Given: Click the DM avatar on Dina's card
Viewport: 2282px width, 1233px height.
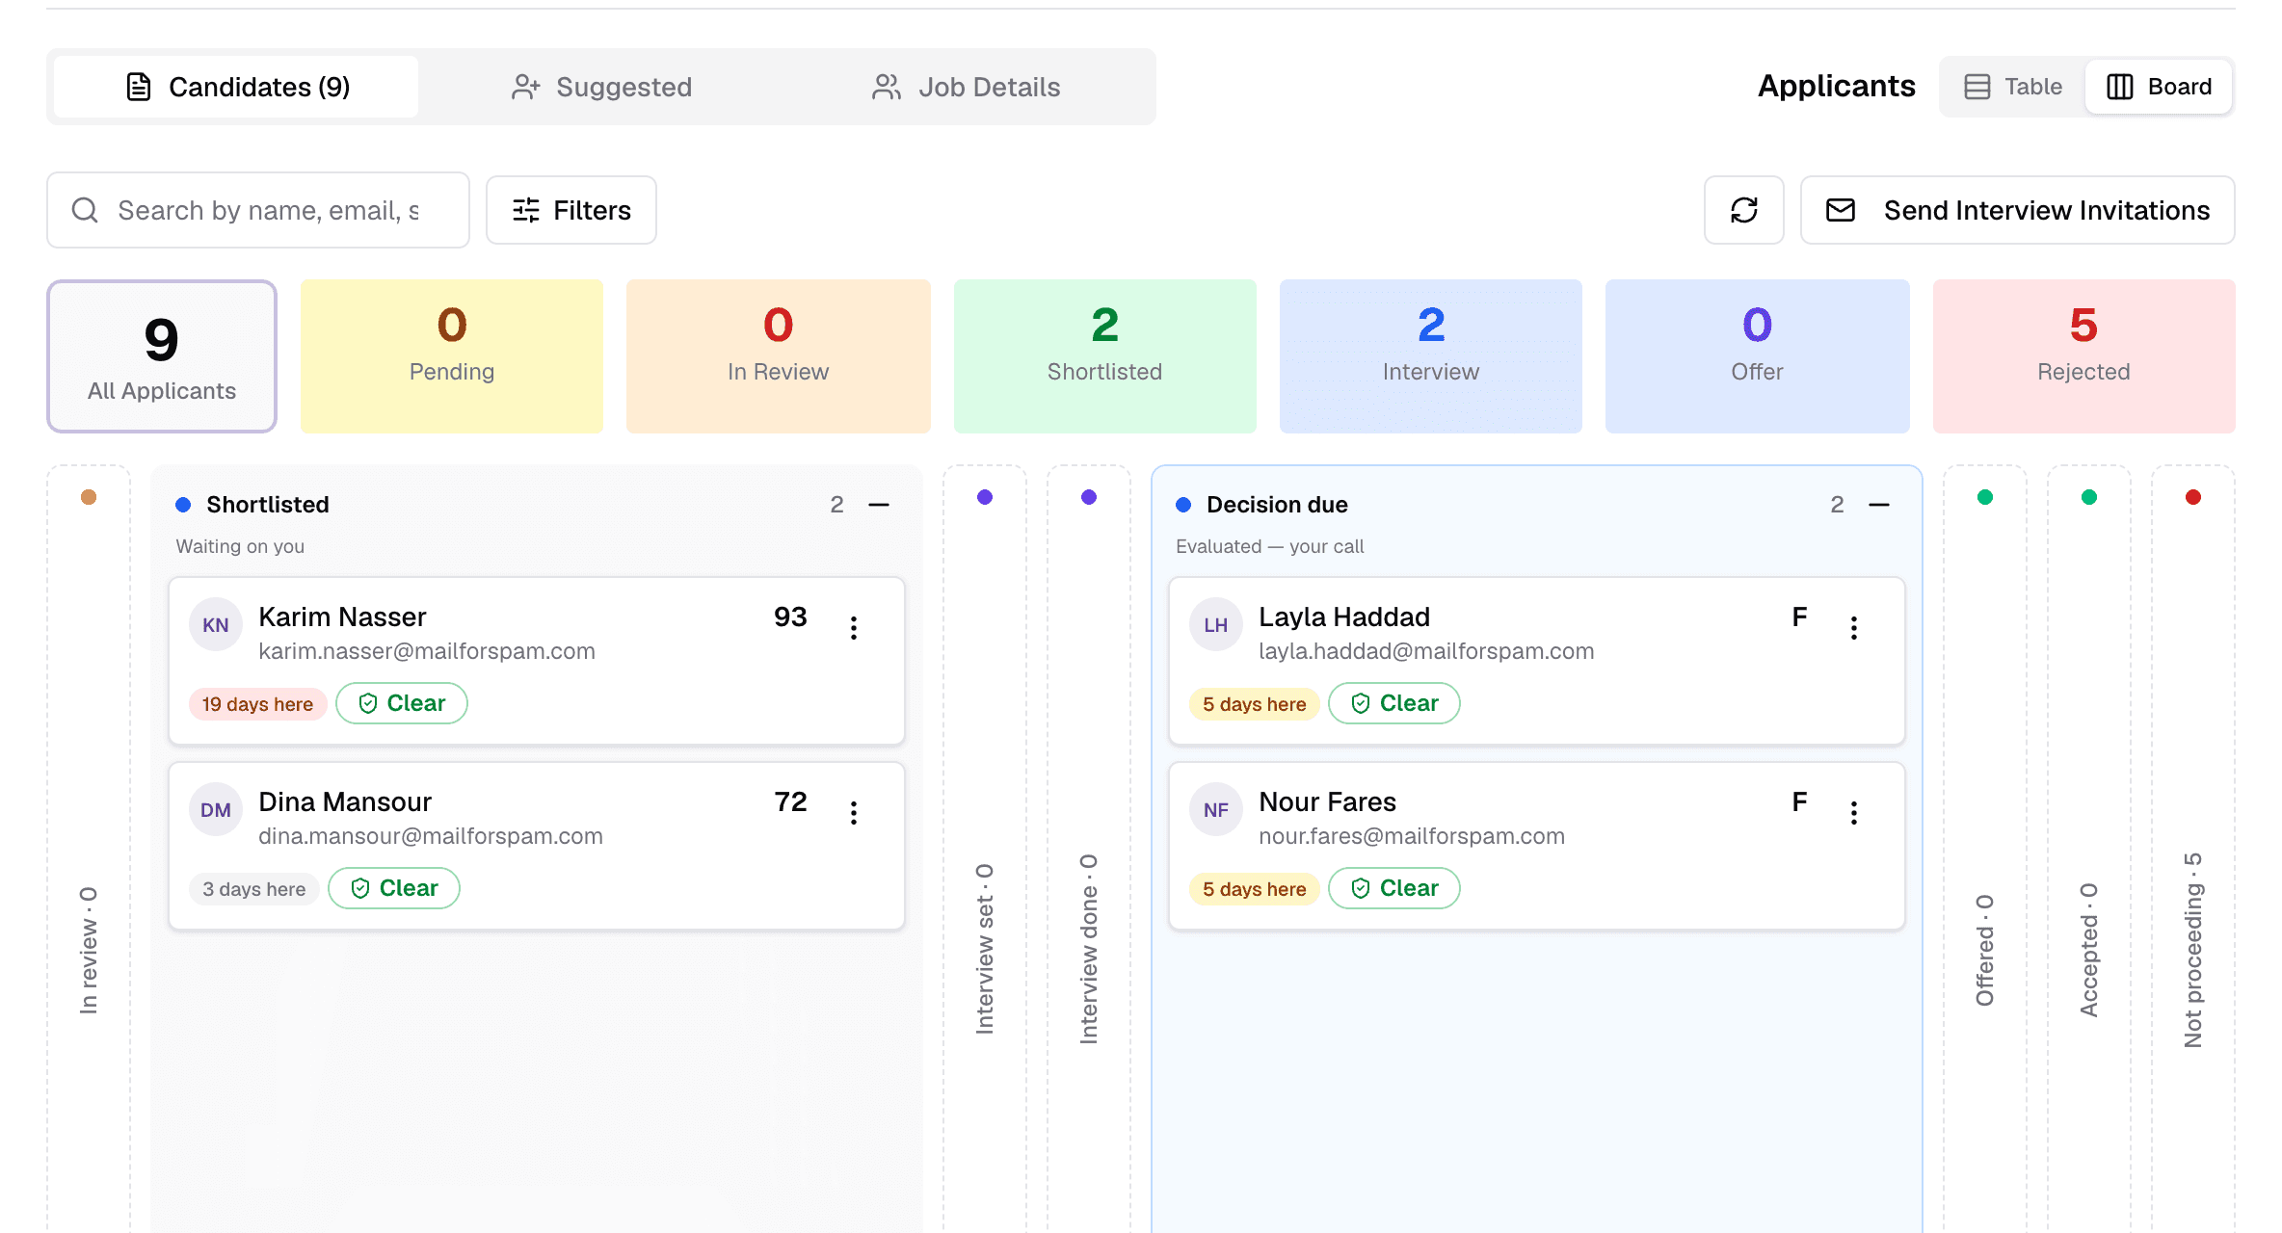Looking at the screenshot, I should [216, 810].
